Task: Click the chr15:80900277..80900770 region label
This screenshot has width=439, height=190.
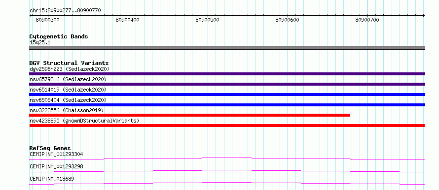Action: click(x=65, y=11)
